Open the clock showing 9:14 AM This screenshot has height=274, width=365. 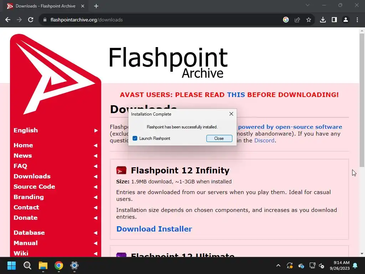(x=340, y=265)
